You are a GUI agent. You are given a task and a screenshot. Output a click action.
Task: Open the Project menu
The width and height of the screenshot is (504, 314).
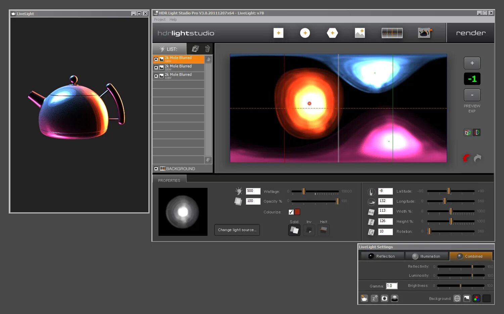[160, 19]
